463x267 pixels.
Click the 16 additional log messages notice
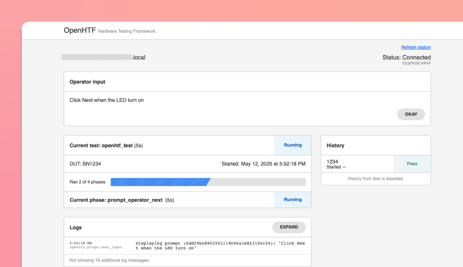click(109, 260)
